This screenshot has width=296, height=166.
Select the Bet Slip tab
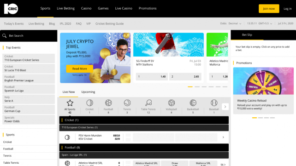tap(247, 35)
